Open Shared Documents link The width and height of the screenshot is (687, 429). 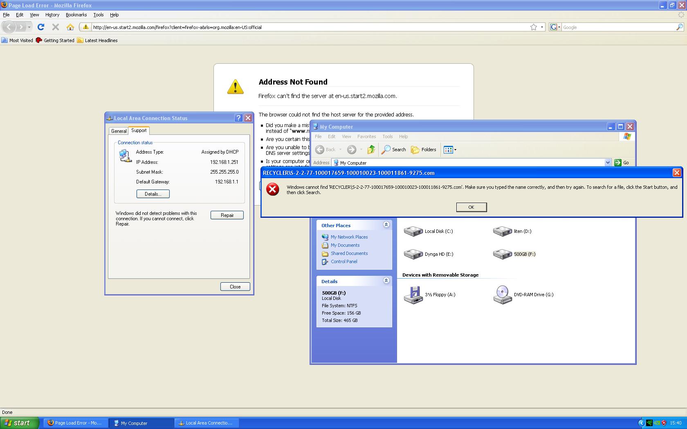pyautogui.click(x=349, y=253)
